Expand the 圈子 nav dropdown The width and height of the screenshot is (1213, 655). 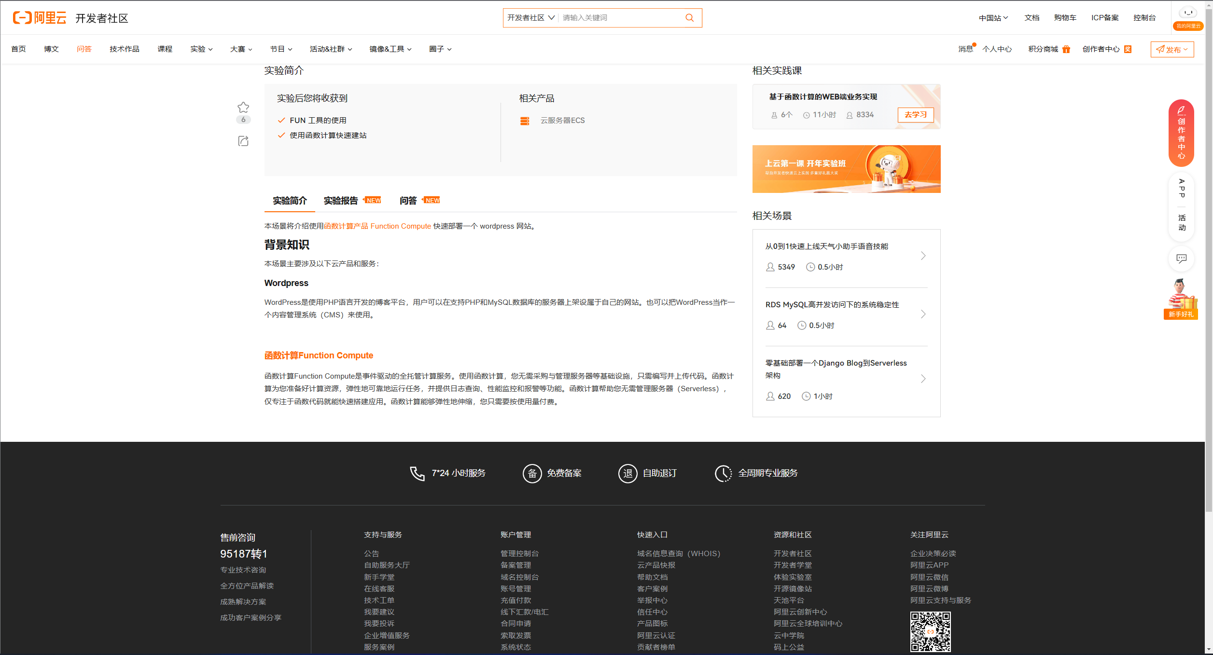[x=440, y=49]
